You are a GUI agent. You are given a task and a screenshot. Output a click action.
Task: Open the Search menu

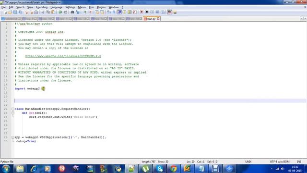(20, 7)
